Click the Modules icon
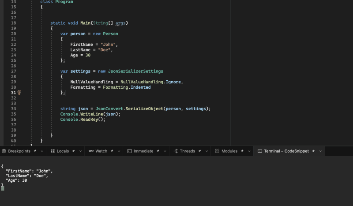Screen dimensions: 353x206 coord(217,151)
